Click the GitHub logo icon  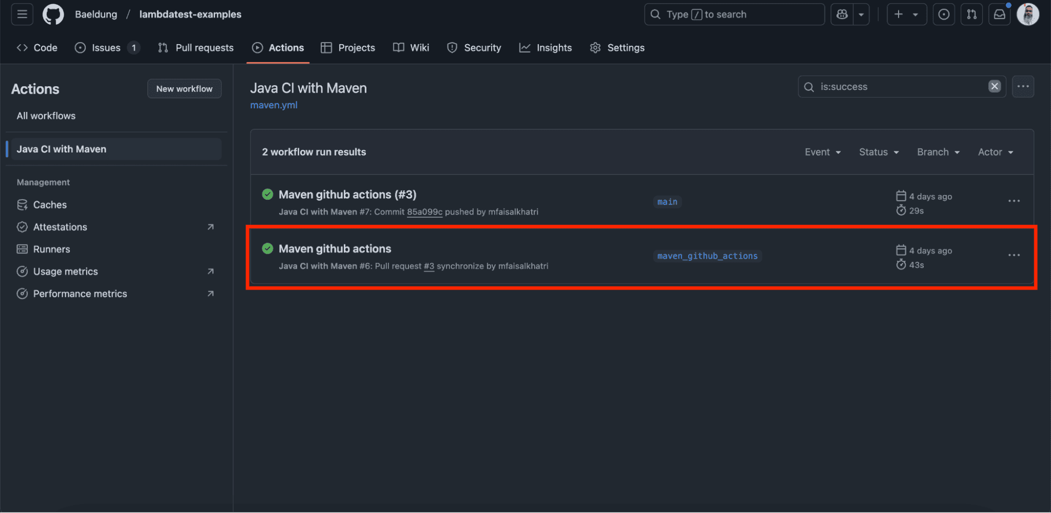point(53,14)
